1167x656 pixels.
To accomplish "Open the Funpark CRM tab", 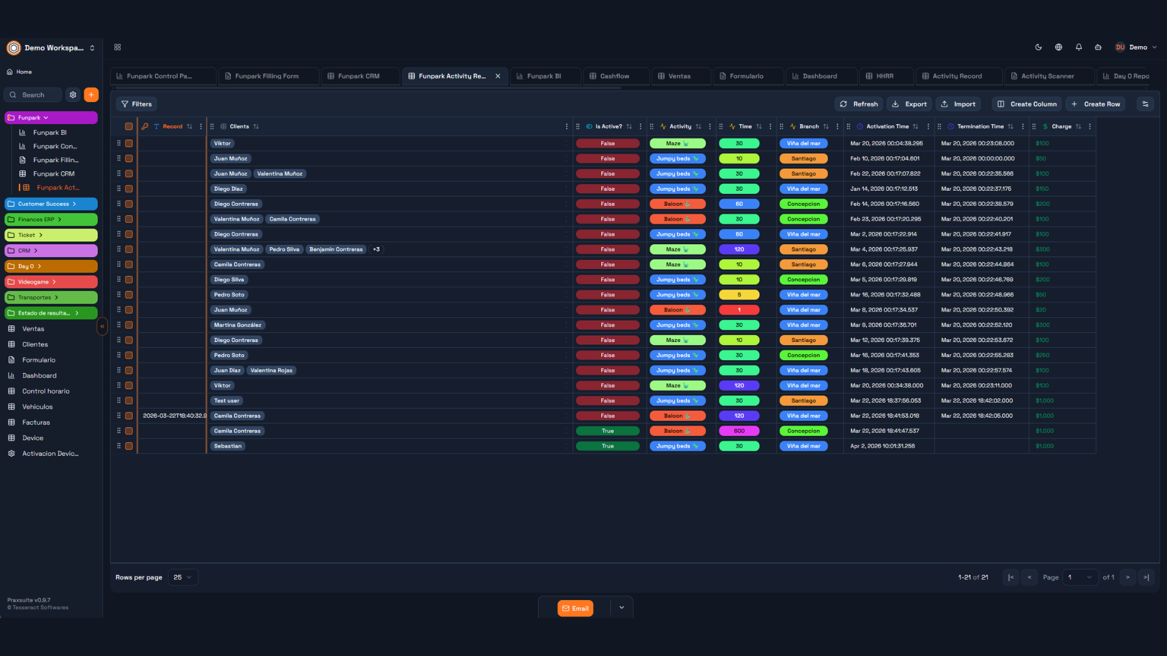I will [x=358, y=76].
